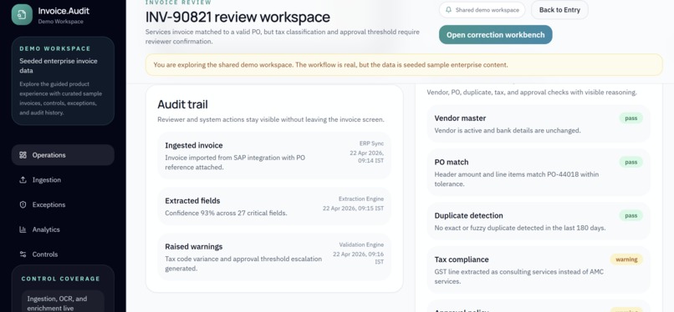Click the bell icon in workspace chip
674x312 pixels.
pyautogui.click(x=449, y=10)
